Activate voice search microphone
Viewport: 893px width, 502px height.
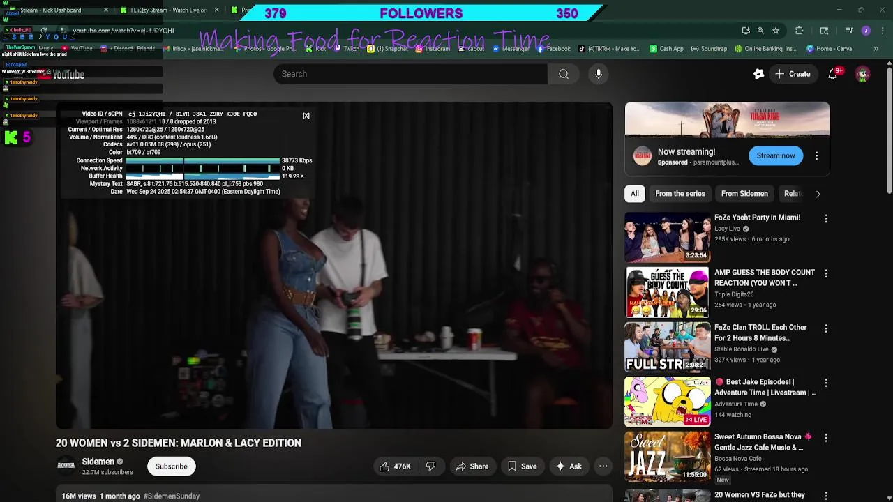599,74
